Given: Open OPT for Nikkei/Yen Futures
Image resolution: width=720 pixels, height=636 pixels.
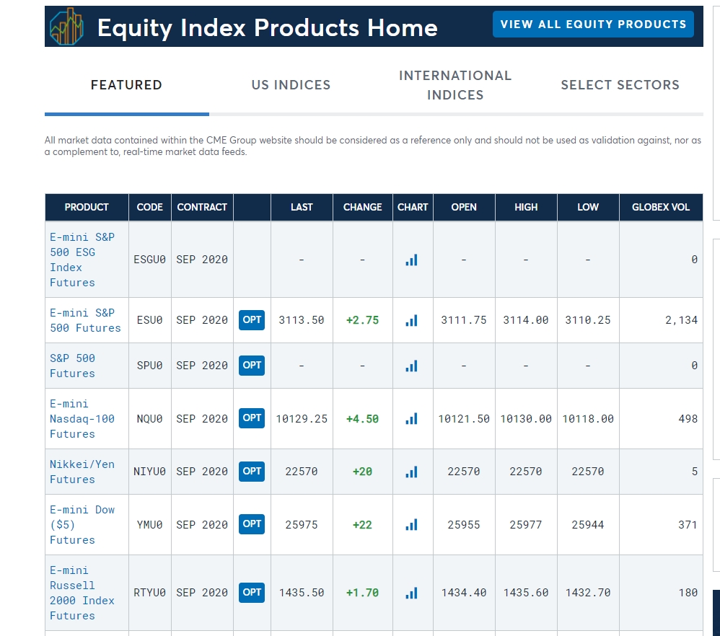Looking at the screenshot, I should 252,472.
